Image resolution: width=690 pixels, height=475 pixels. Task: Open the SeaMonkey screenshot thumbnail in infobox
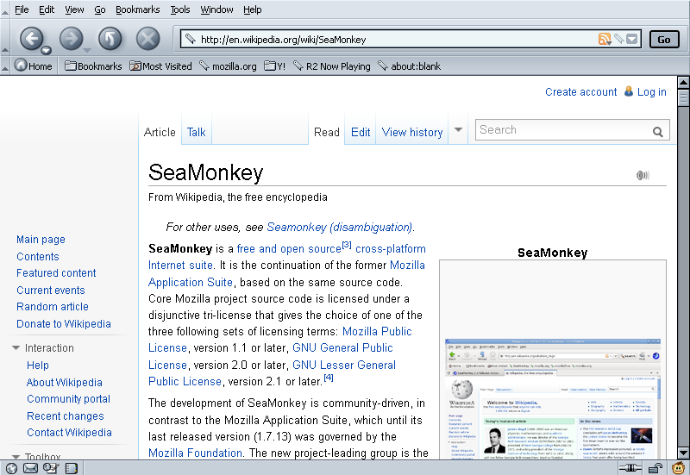pos(553,399)
